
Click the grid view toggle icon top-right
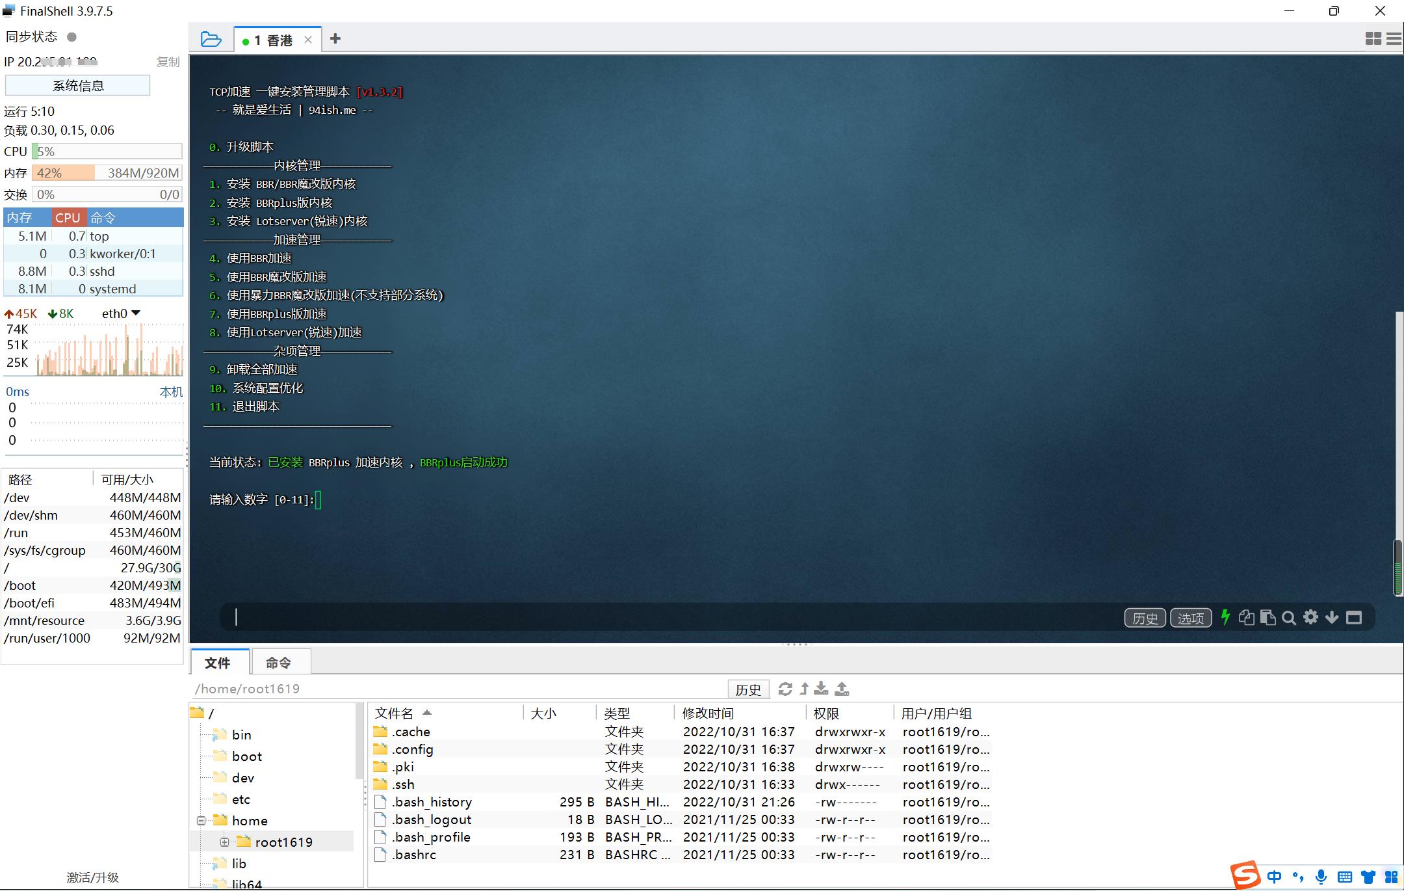pyautogui.click(x=1373, y=39)
